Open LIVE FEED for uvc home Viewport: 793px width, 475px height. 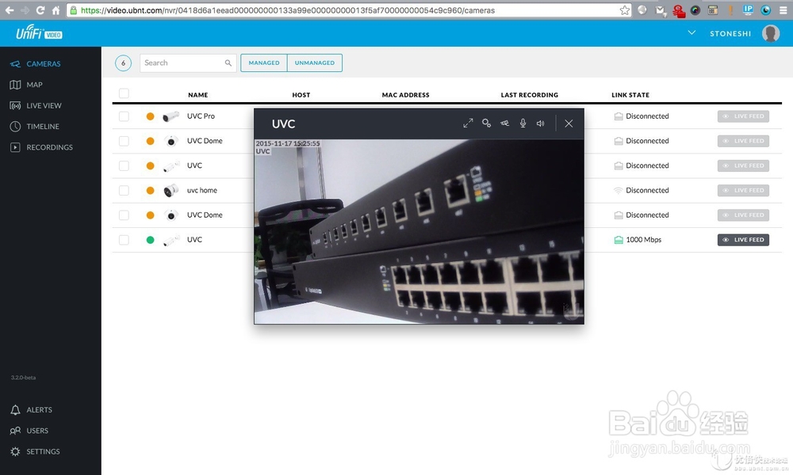click(x=744, y=190)
